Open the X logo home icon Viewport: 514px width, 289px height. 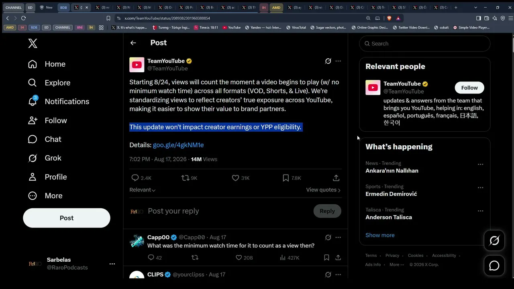tap(33, 43)
